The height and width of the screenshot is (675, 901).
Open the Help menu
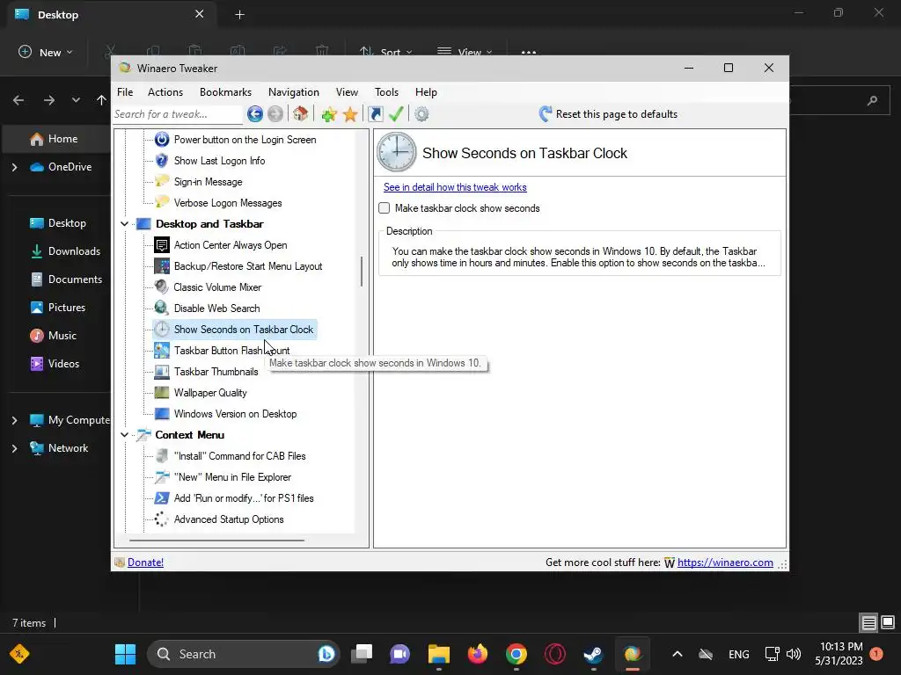click(426, 91)
